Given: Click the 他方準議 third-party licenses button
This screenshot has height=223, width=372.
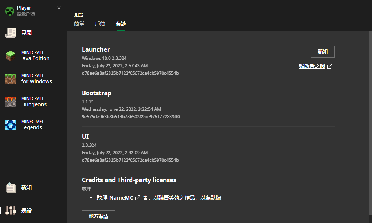Looking at the screenshot, I should coord(99,216).
